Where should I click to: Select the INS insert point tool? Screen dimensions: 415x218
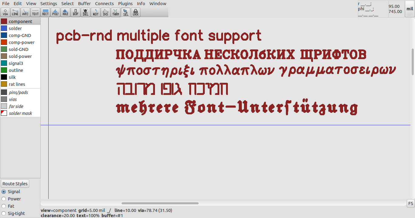point(105,12)
